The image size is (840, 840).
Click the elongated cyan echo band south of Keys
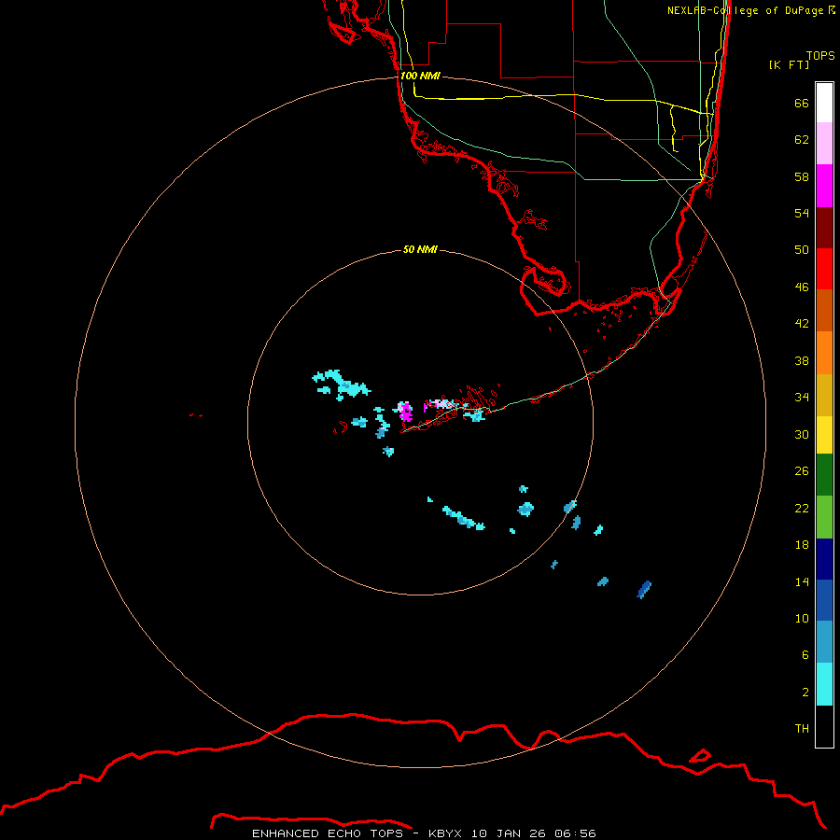[x=463, y=518]
